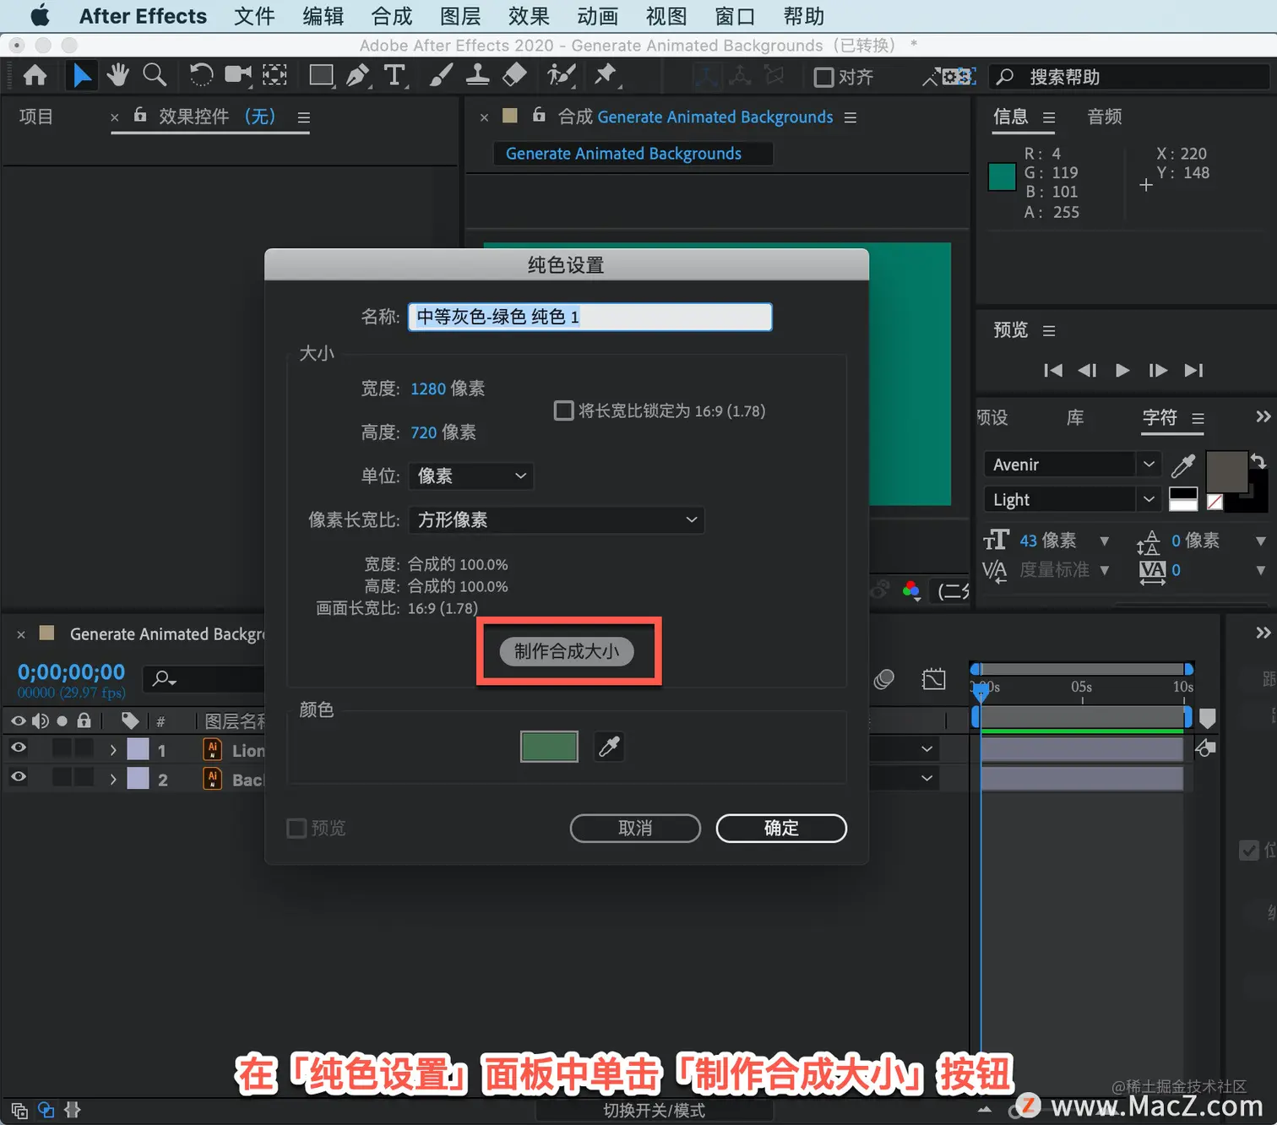1277x1125 pixels.
Task: Switch to the 音频 tab
Action: [x=1105, y=117]
